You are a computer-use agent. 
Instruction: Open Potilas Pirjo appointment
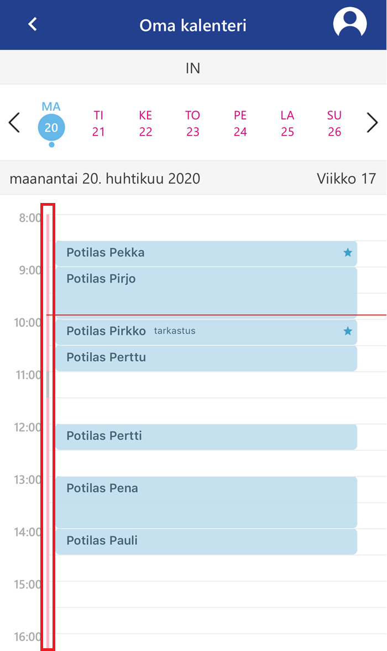[x=206, y=290]
